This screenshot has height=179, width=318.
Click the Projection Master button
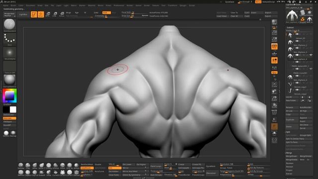tap(9, 14)
